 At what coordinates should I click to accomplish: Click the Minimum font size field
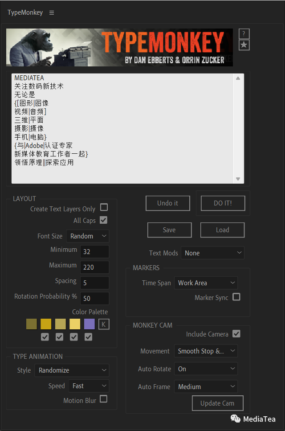point(95,252)
